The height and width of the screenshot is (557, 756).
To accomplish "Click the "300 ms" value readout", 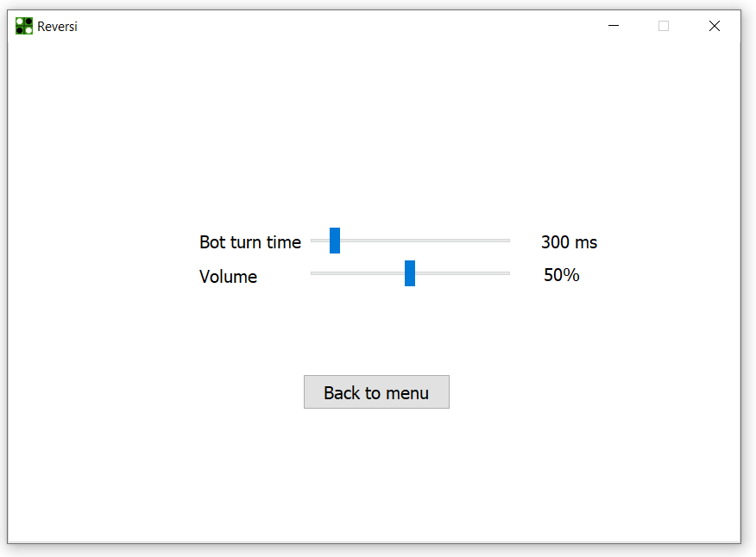I will pos(569,242).
